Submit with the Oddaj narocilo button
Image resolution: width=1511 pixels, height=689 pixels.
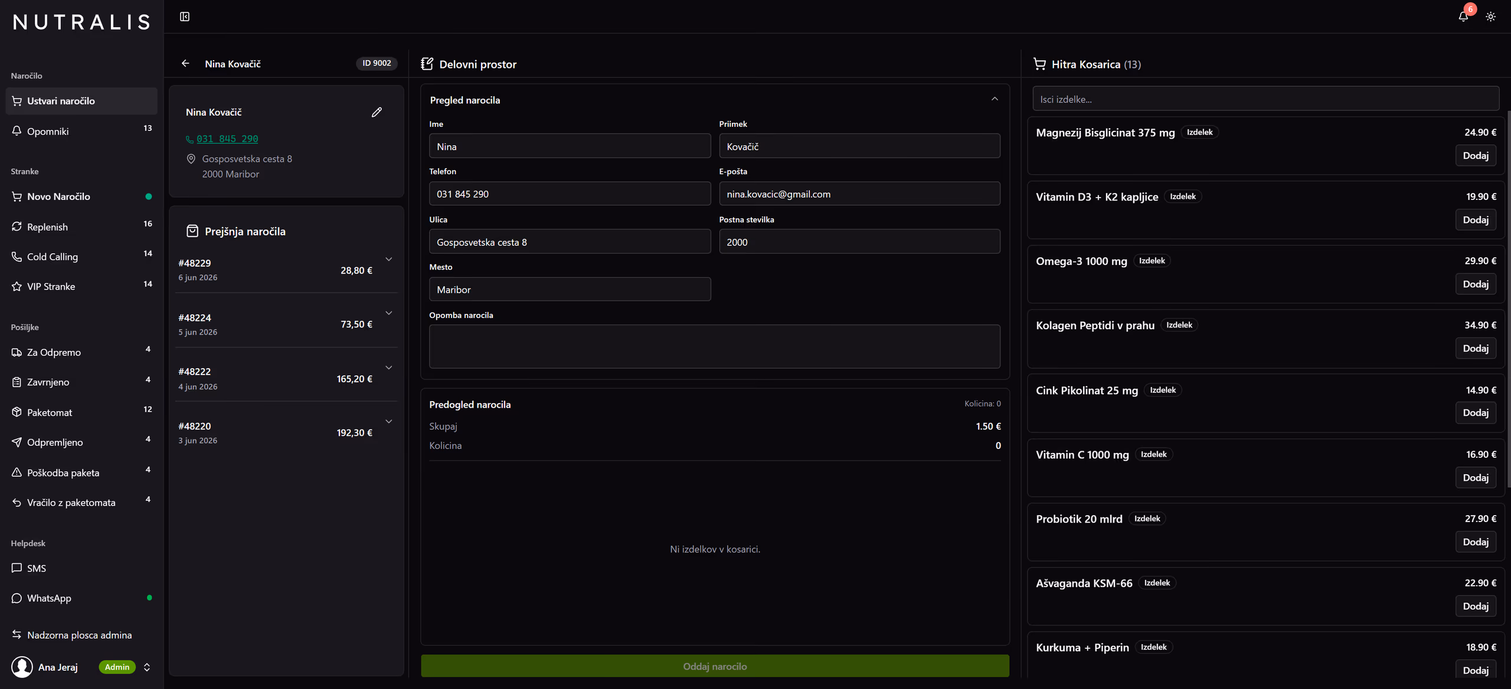[x=715, y=666]
